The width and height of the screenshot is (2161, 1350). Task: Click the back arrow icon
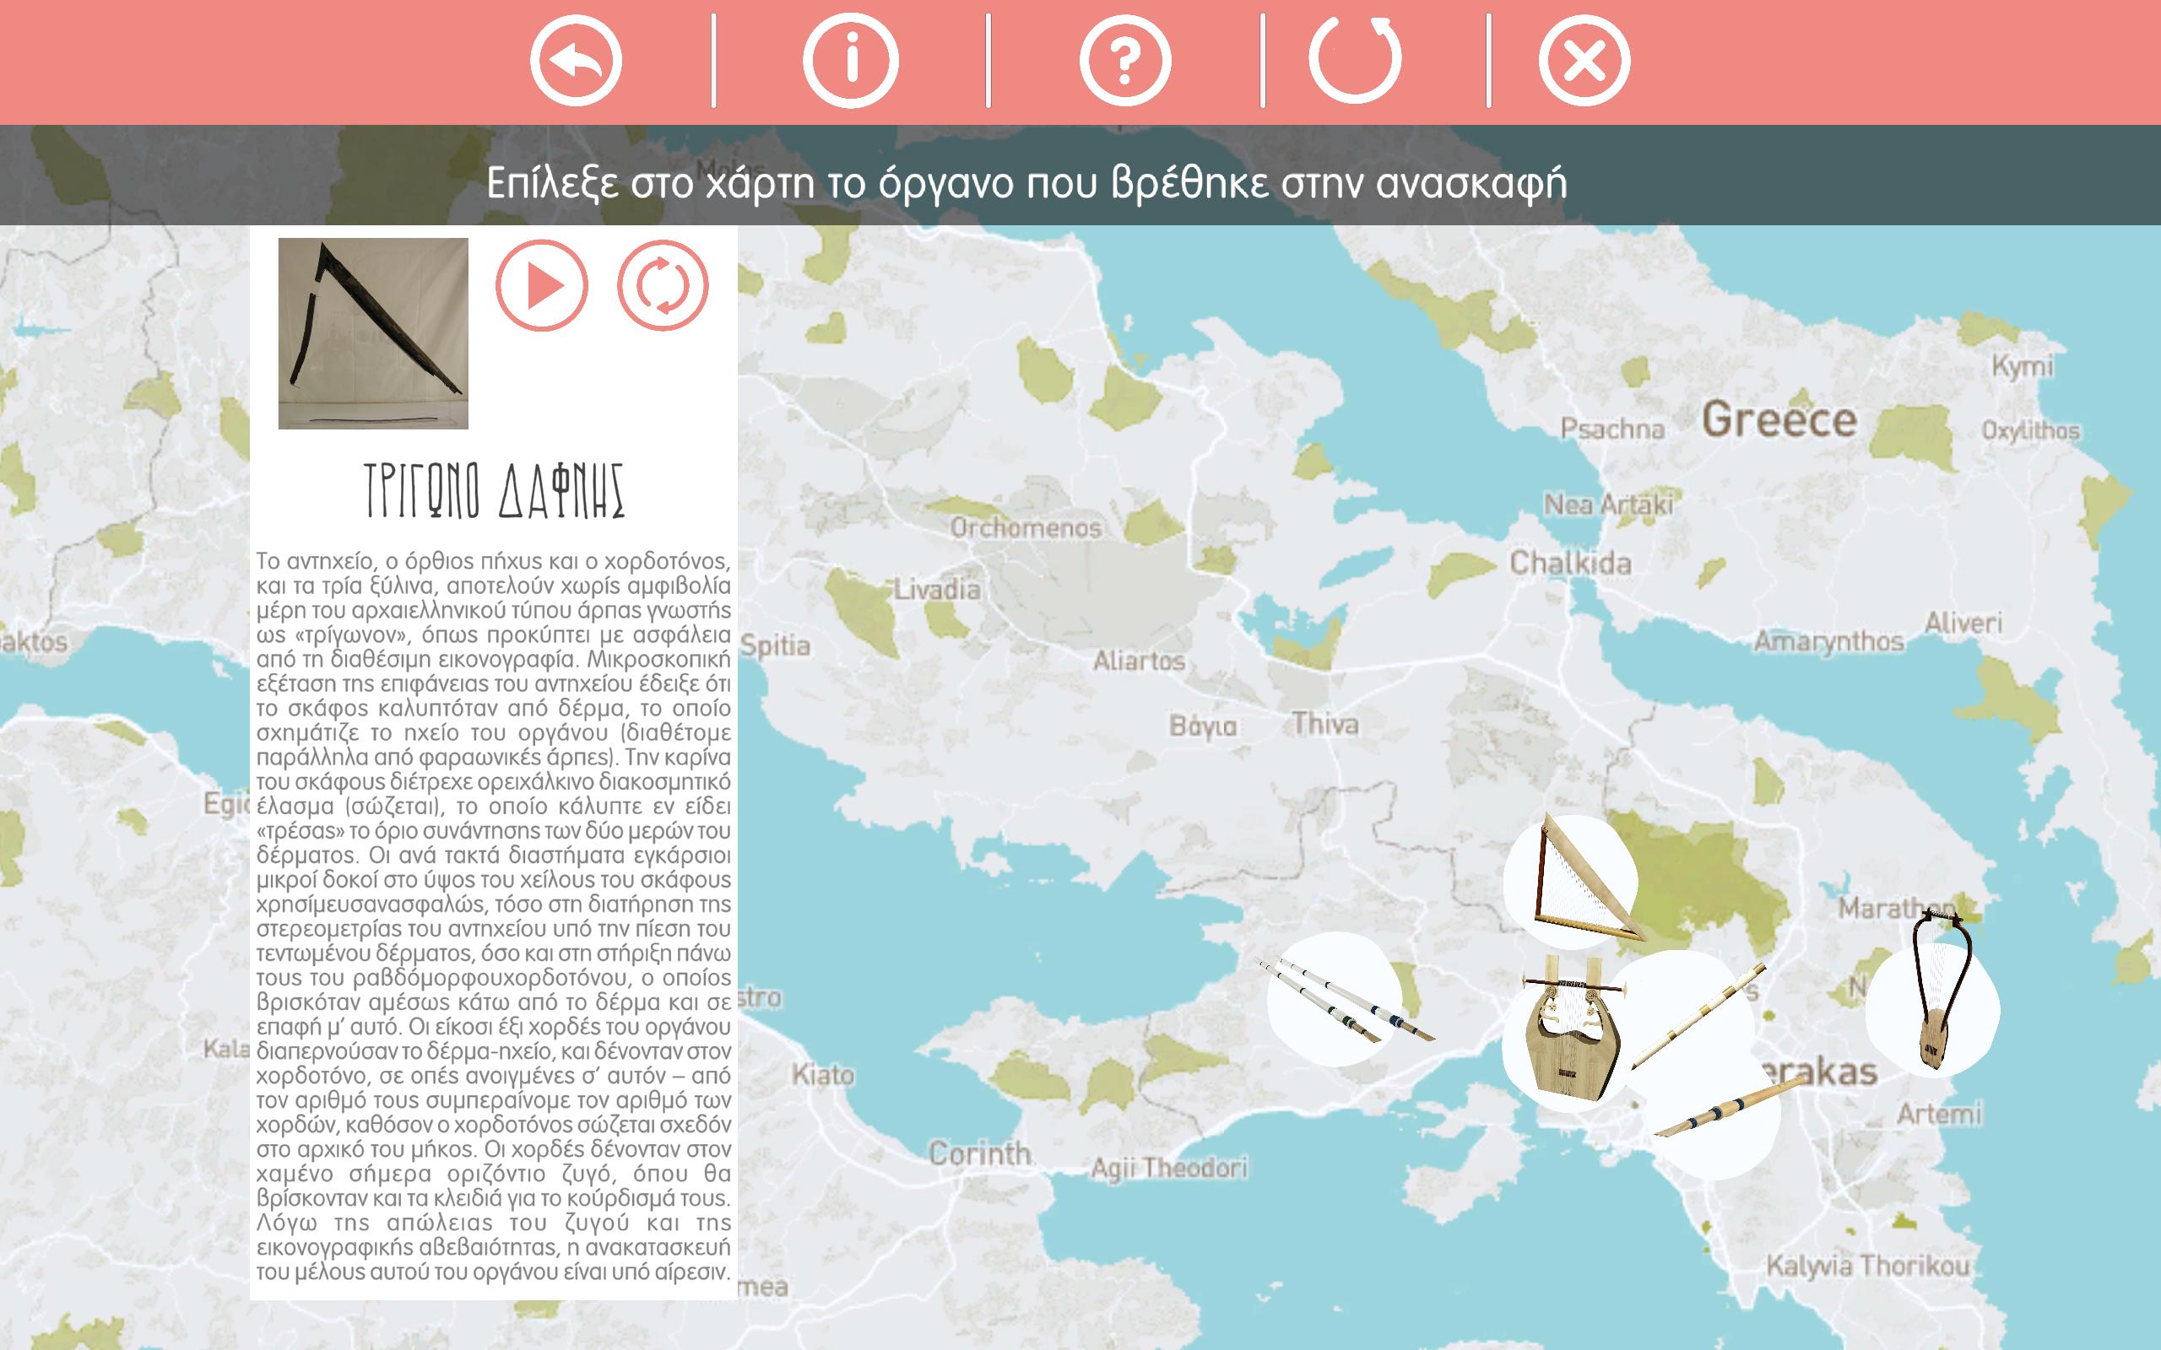click(575, 61)
